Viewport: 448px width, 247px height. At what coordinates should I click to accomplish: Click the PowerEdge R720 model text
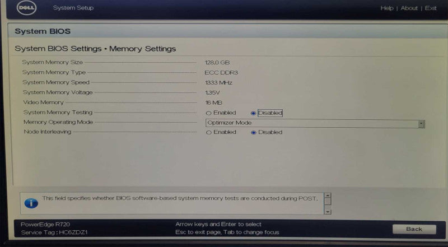[45, 225]
